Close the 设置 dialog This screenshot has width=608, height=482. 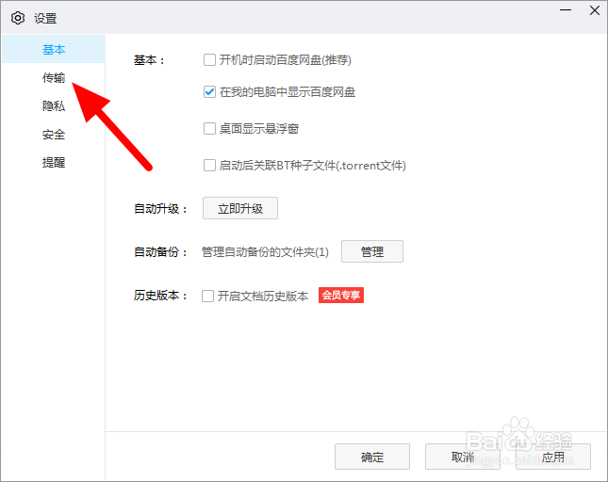[595, 10]
